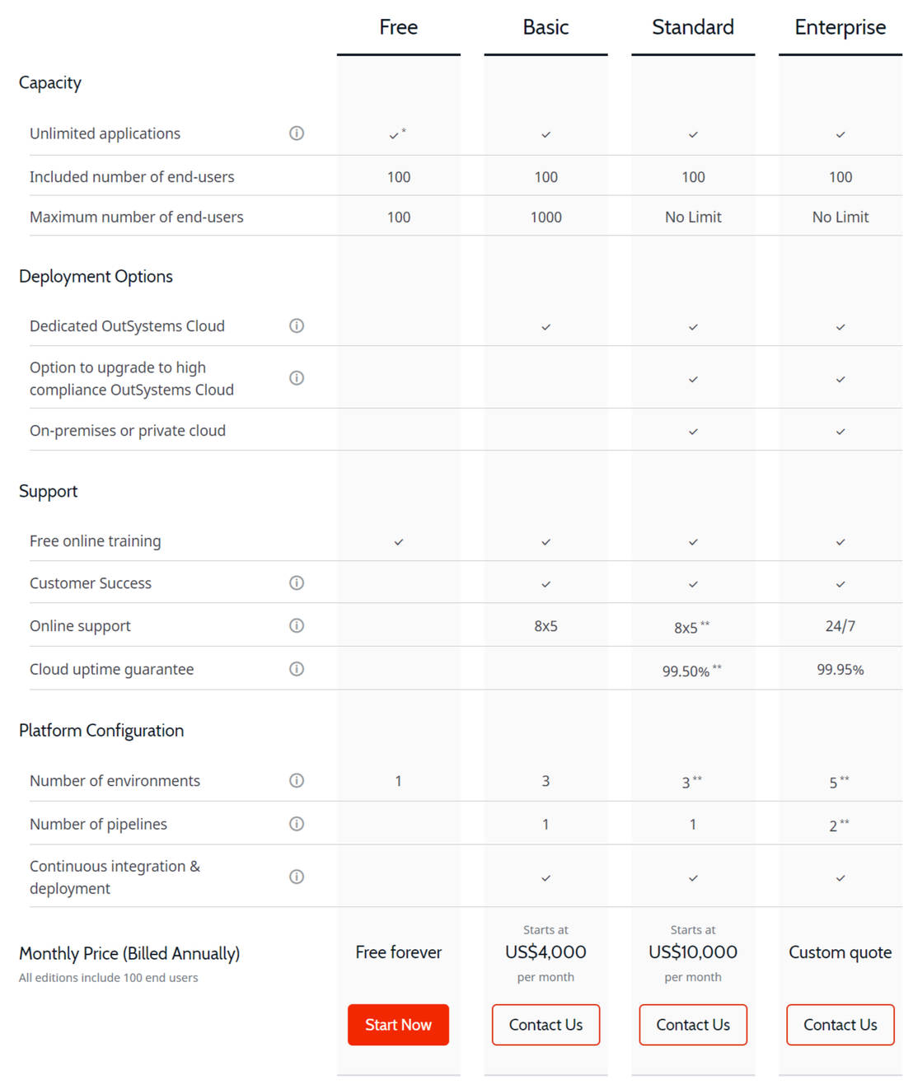View the Customer Success info tooltip

tap(296, 582)
